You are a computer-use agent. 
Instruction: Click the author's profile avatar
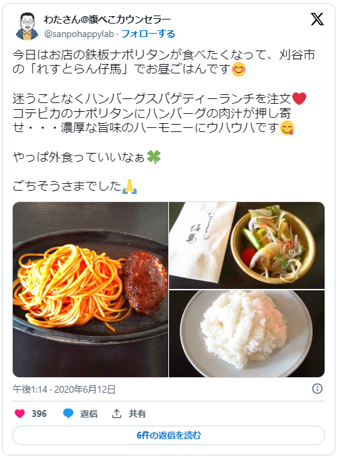click(x=27, y=26)
